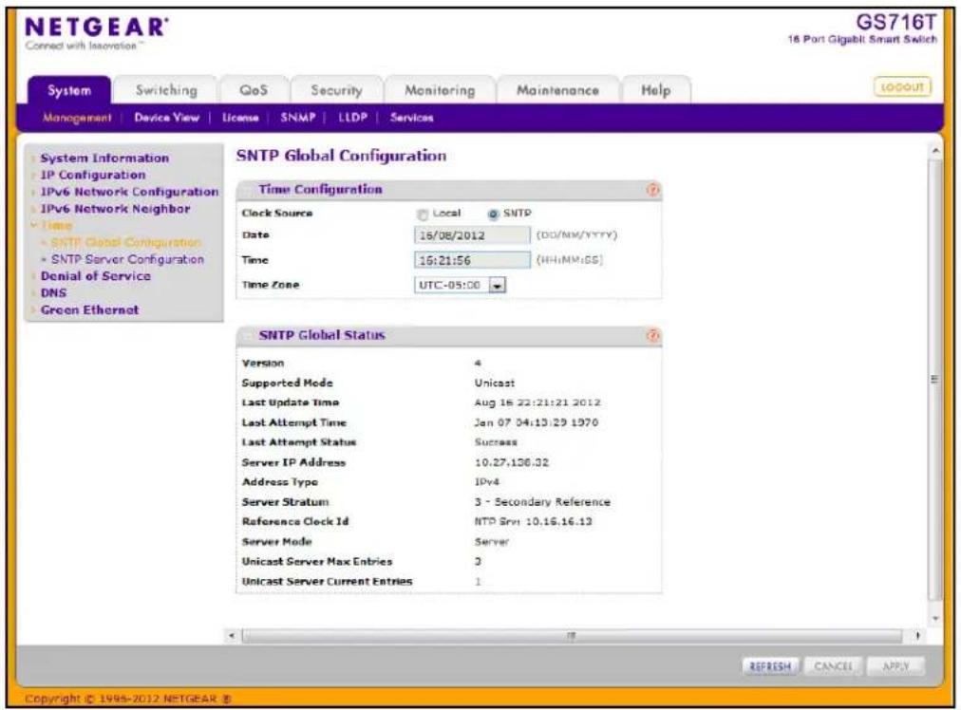Open IP Configuration in sidebar
Screen dimensions: 961x710
(x=93, y=176)
